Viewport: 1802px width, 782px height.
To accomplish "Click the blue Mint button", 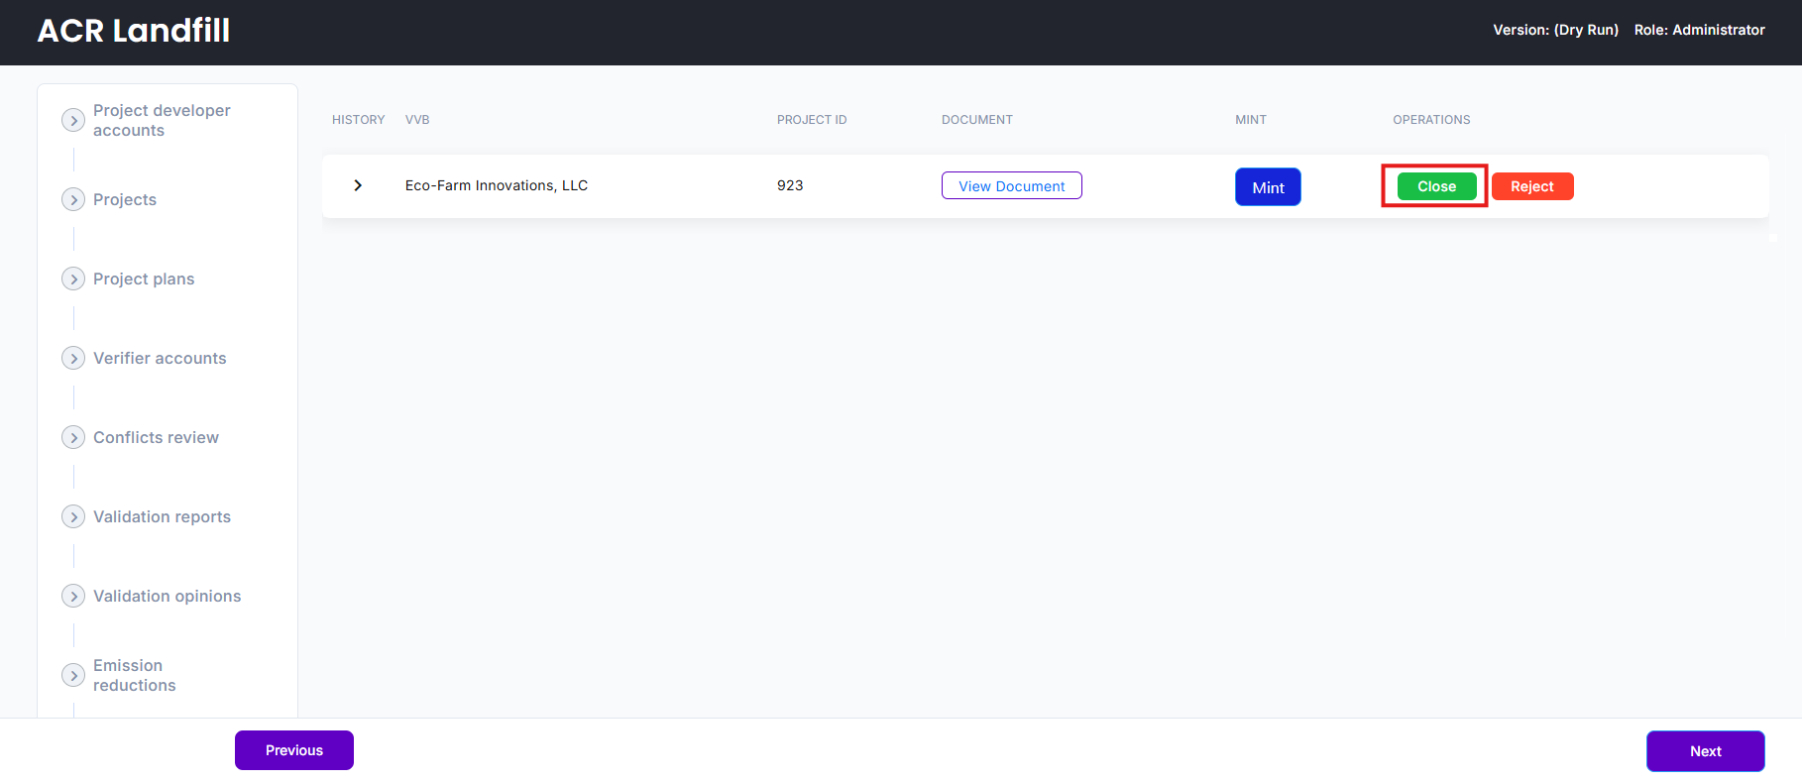I will pyautogui.click(x=1268, y=186).
